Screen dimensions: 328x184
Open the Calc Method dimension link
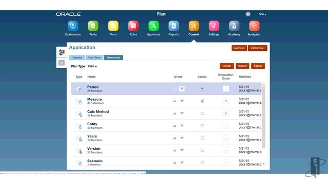click(x=98, y=111)
